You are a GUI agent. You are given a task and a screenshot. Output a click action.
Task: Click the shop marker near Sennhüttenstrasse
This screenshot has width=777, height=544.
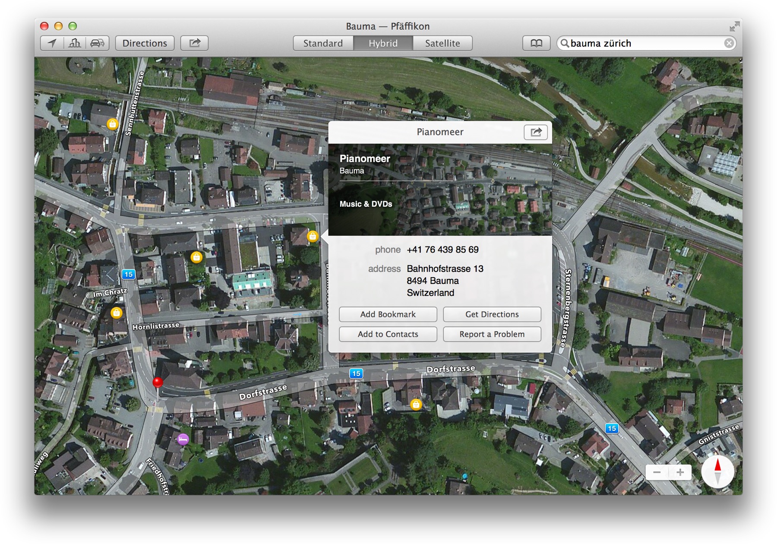pyautogui.click(x=112, y=124)
